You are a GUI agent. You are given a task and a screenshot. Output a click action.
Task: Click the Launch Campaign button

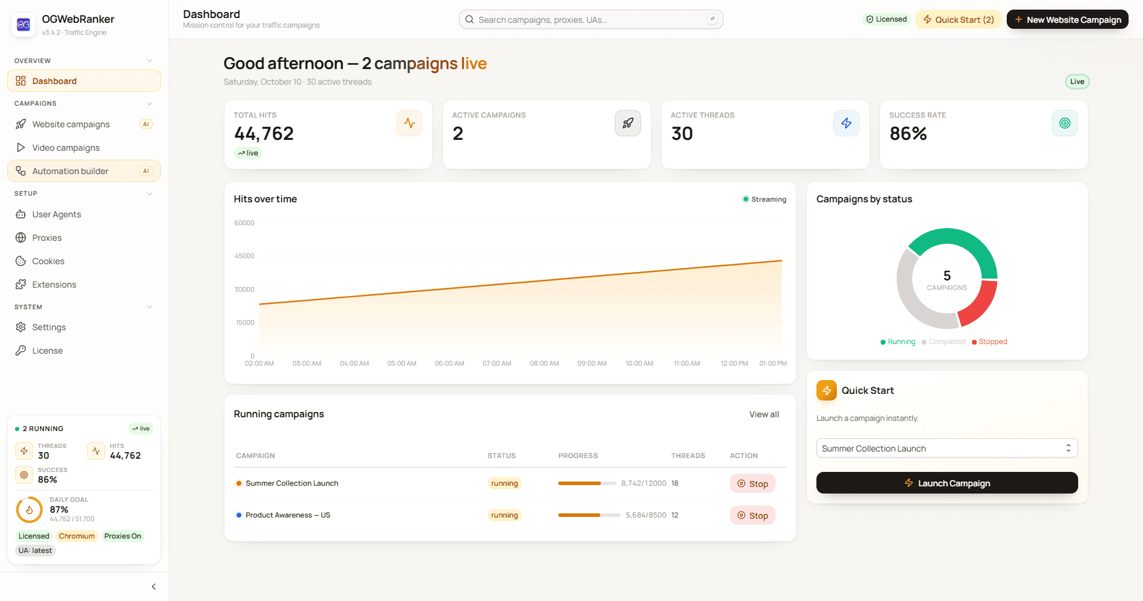coord(947,483)
